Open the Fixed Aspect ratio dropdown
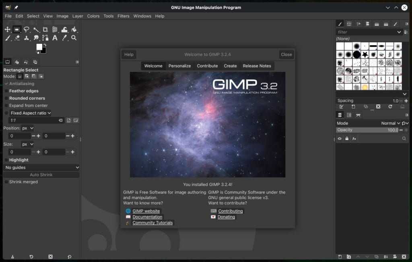Image resolution: width=412 pixels, height=262 pixels. 30,113
